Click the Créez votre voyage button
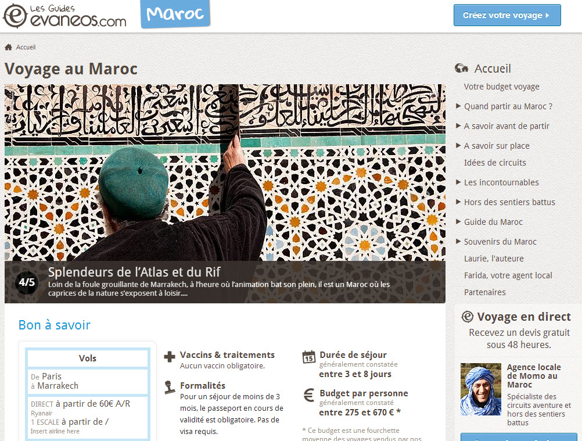The image size is (582, 441). (507, 15)
